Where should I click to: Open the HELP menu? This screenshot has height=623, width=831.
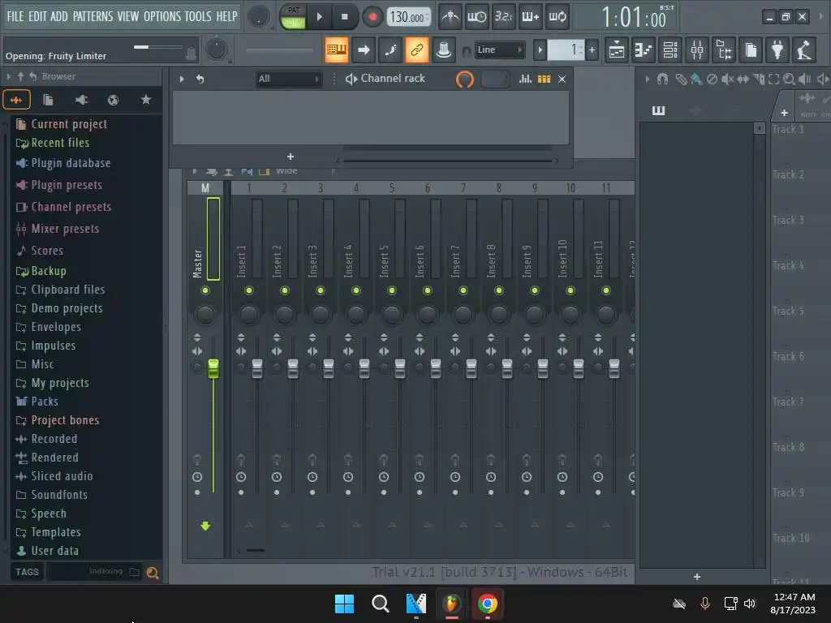pos(227,16)
